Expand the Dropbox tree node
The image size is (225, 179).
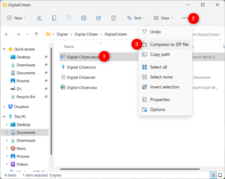pos(4,107)
